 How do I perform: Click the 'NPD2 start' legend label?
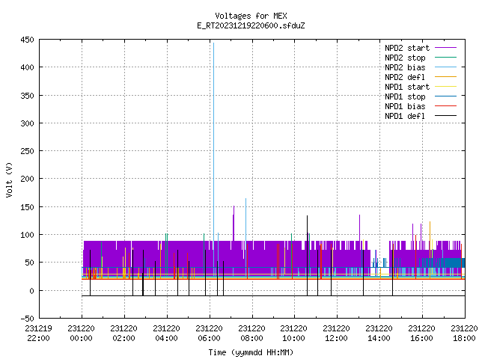pos(407,48)
